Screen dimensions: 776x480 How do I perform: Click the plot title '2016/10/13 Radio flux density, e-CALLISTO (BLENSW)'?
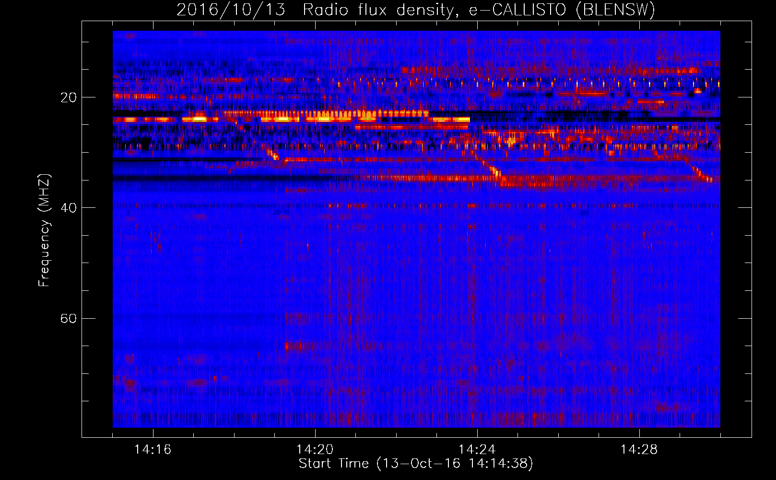click(416, 10)
